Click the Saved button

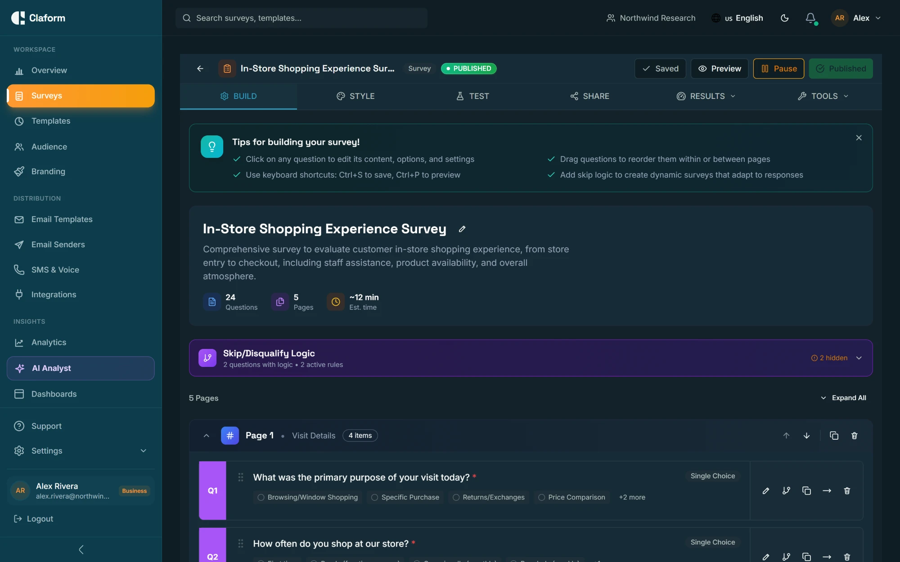tap(660, 68)
